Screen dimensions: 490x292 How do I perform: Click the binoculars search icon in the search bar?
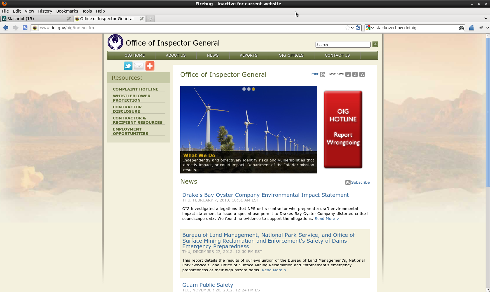click(x=462, y=28)
